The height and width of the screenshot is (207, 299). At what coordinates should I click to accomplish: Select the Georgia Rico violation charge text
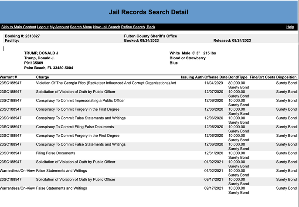105,83
